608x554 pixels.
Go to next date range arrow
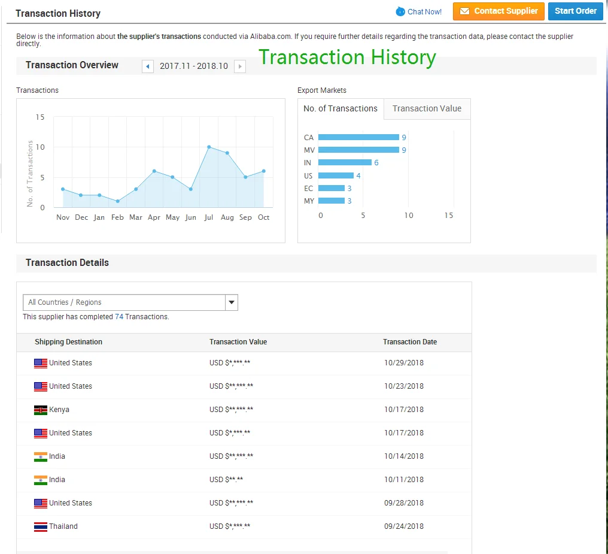coord(240,66)
